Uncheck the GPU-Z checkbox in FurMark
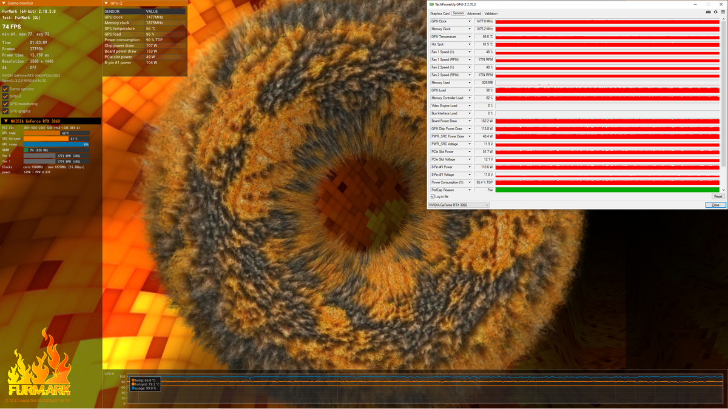Screen dimensions: 728x409 click(x=5, y=96)
